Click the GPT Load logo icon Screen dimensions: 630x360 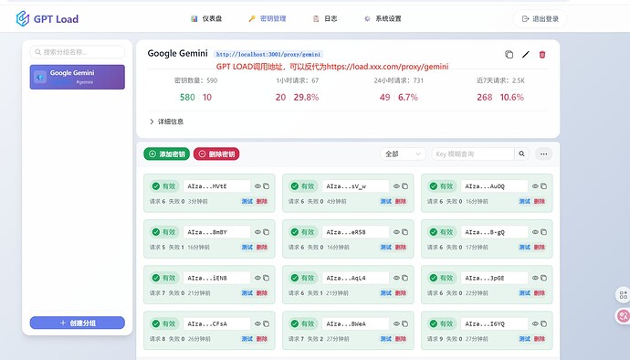(23, 18)
